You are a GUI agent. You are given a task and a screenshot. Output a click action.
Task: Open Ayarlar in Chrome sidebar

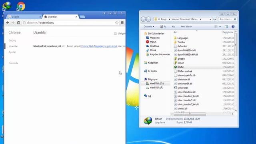(x=12, y=52)
